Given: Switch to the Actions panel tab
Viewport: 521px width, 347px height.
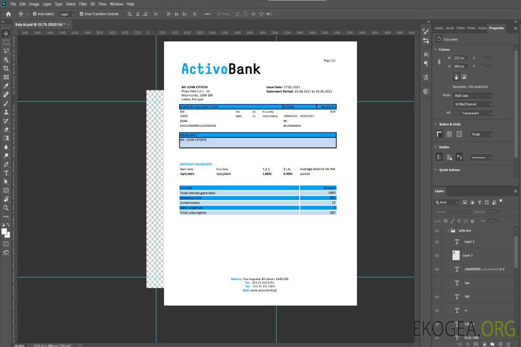Looking at the screenshot, I should tap(482, 28).
